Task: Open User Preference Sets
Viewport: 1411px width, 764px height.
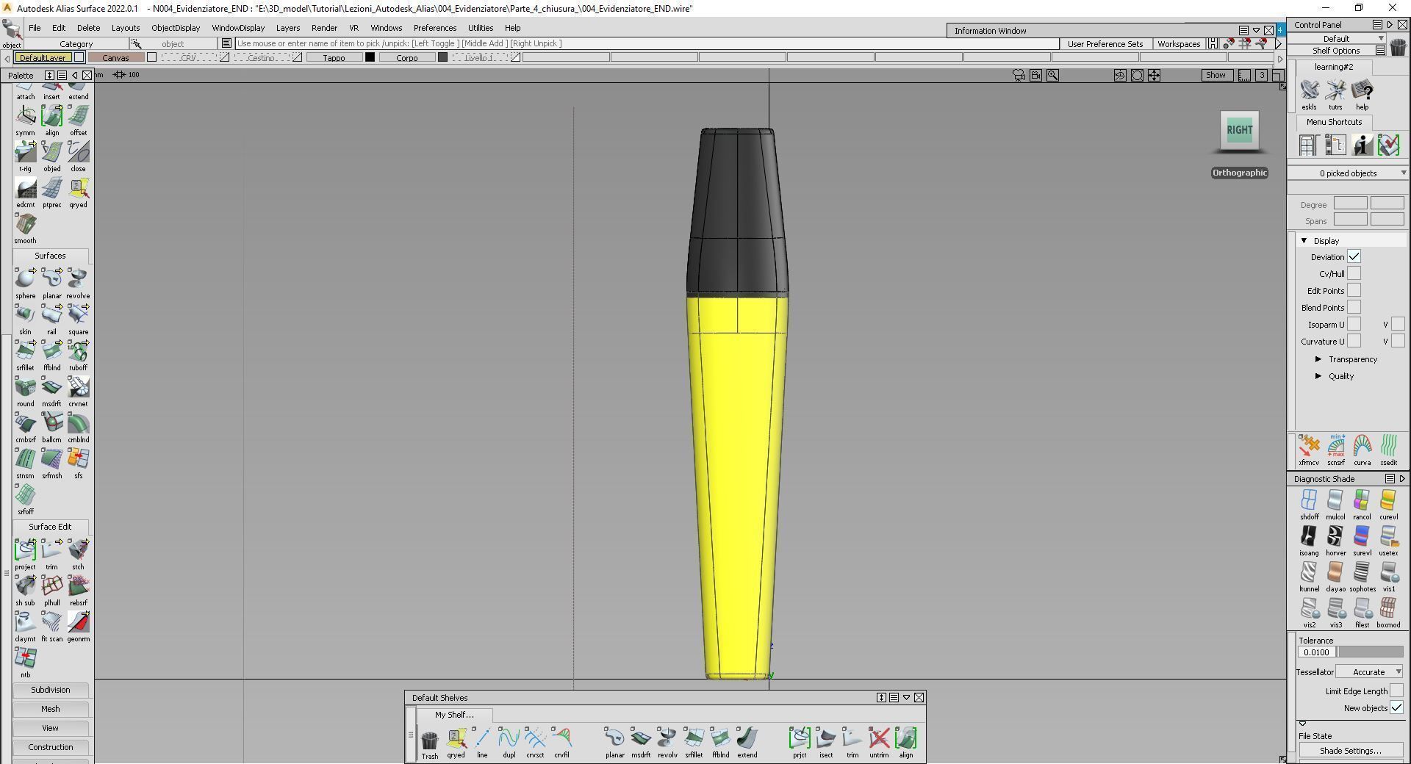Action: click(1105, 44)
